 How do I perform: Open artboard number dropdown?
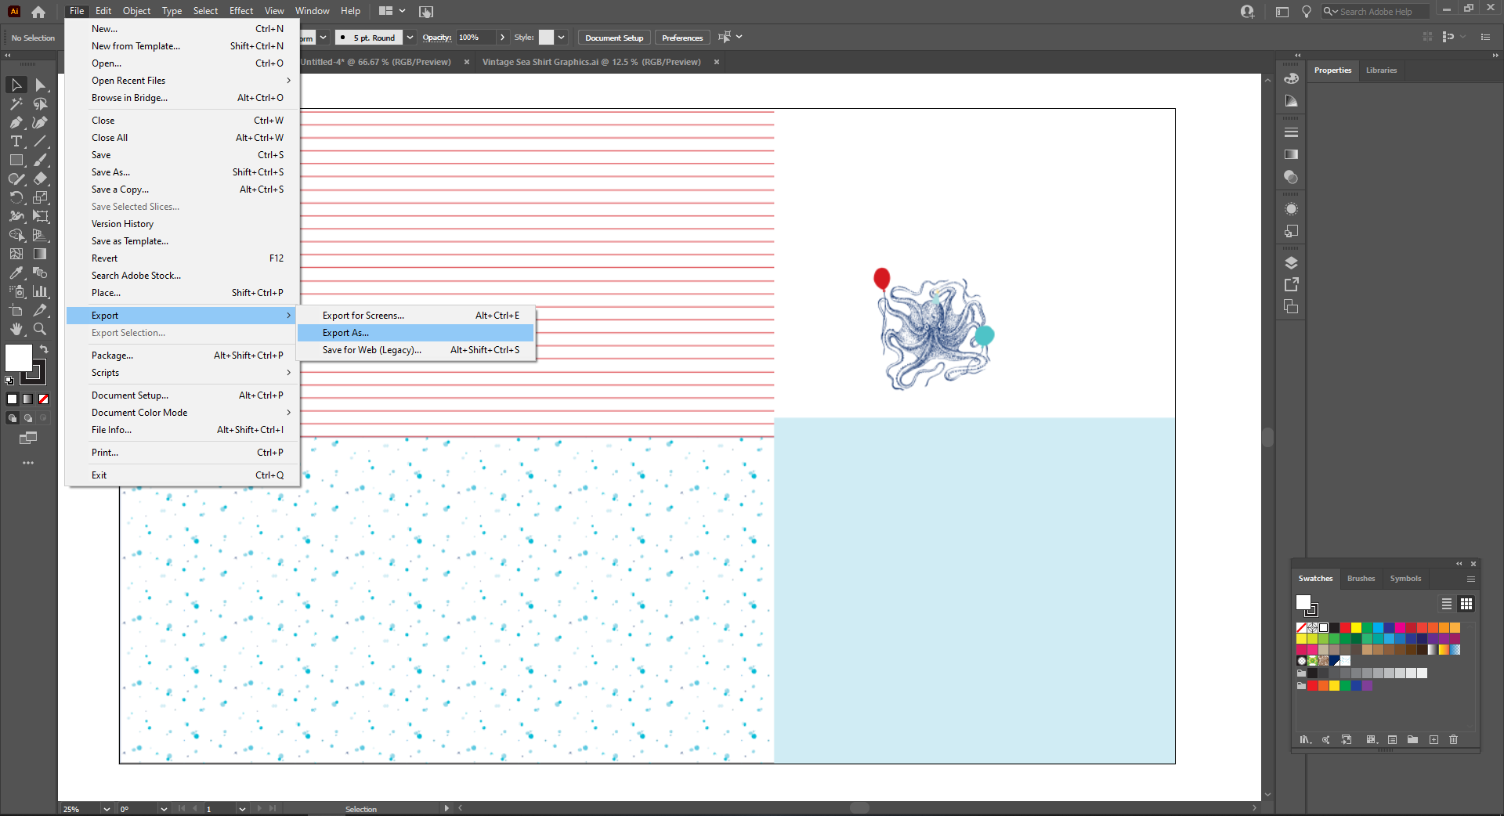coord(242,809)
